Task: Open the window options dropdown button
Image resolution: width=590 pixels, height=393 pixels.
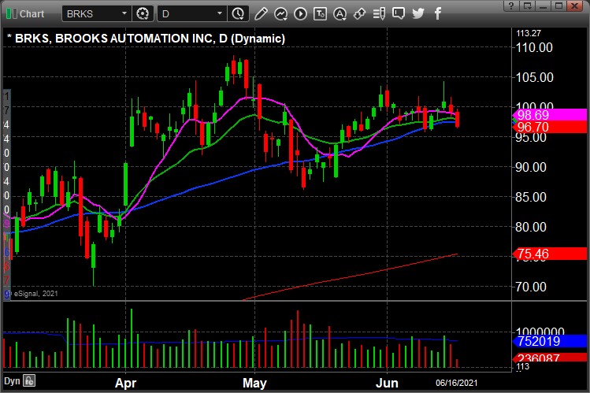Action: 528,6
